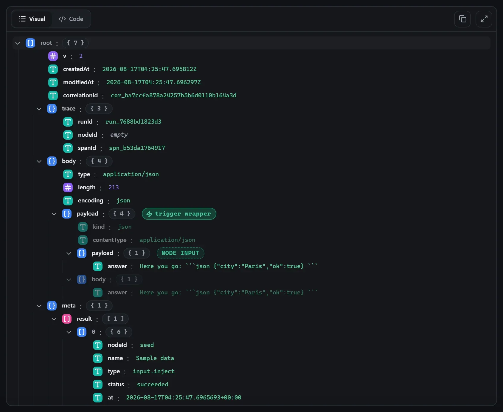Image resolution: width=503 pixels, height=412 pixels.
Task: Select the answer value under NODE INPUT payload
Action: click(x=229, y=266)
